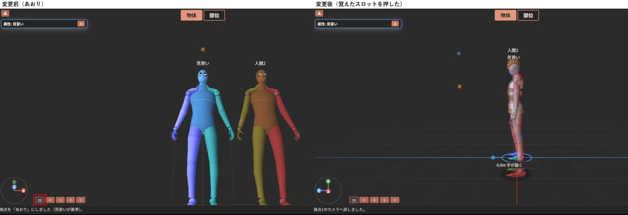628x215 pixels.
Task: Click the 見習い name label in the before view
Action: point(203,63)
